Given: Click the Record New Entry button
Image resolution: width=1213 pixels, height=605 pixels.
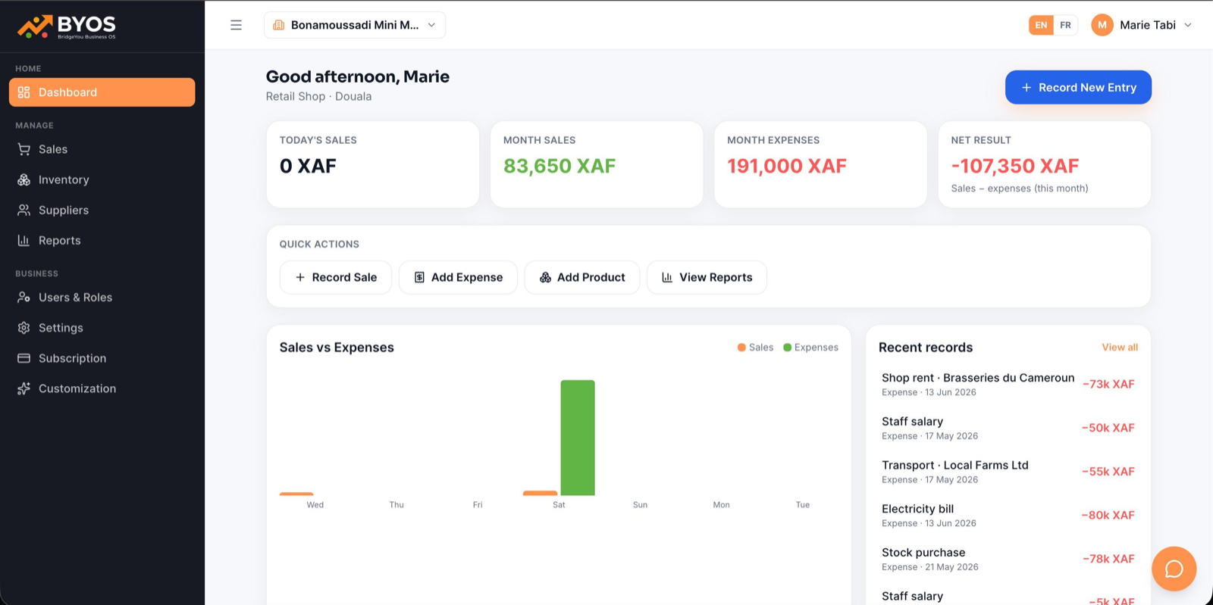Looking at the screenshot, I should [x=1078, y=87].
